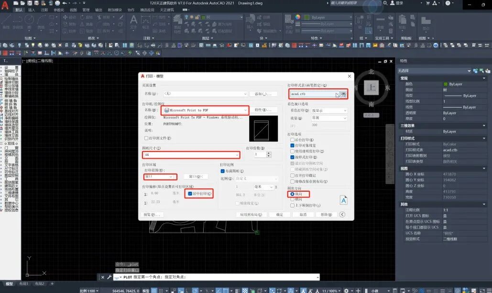Click the printer 特性 properties button
This screenshot has height=293, width=492.
[263, 110]
